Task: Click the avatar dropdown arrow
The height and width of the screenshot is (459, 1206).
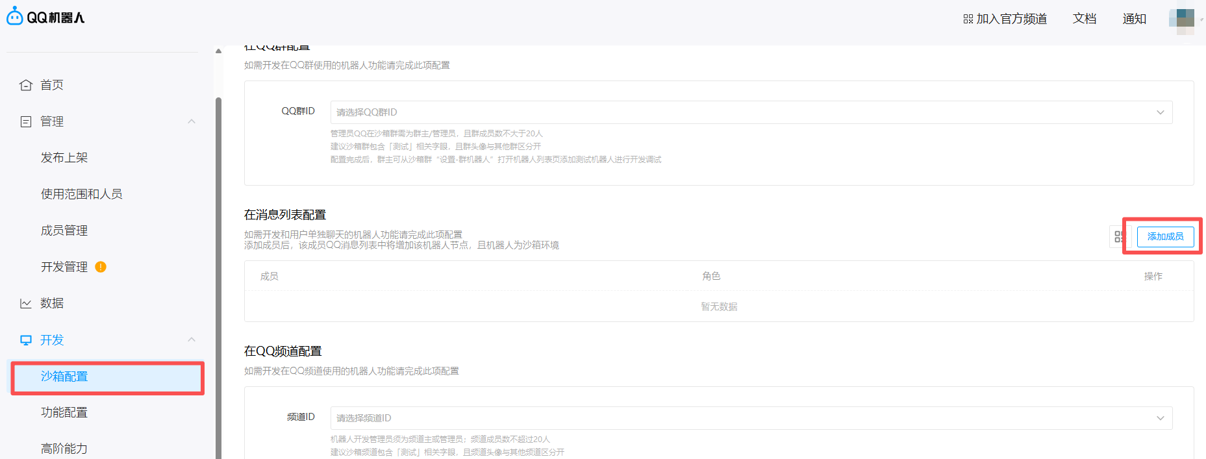Action: click(1201, 19)
